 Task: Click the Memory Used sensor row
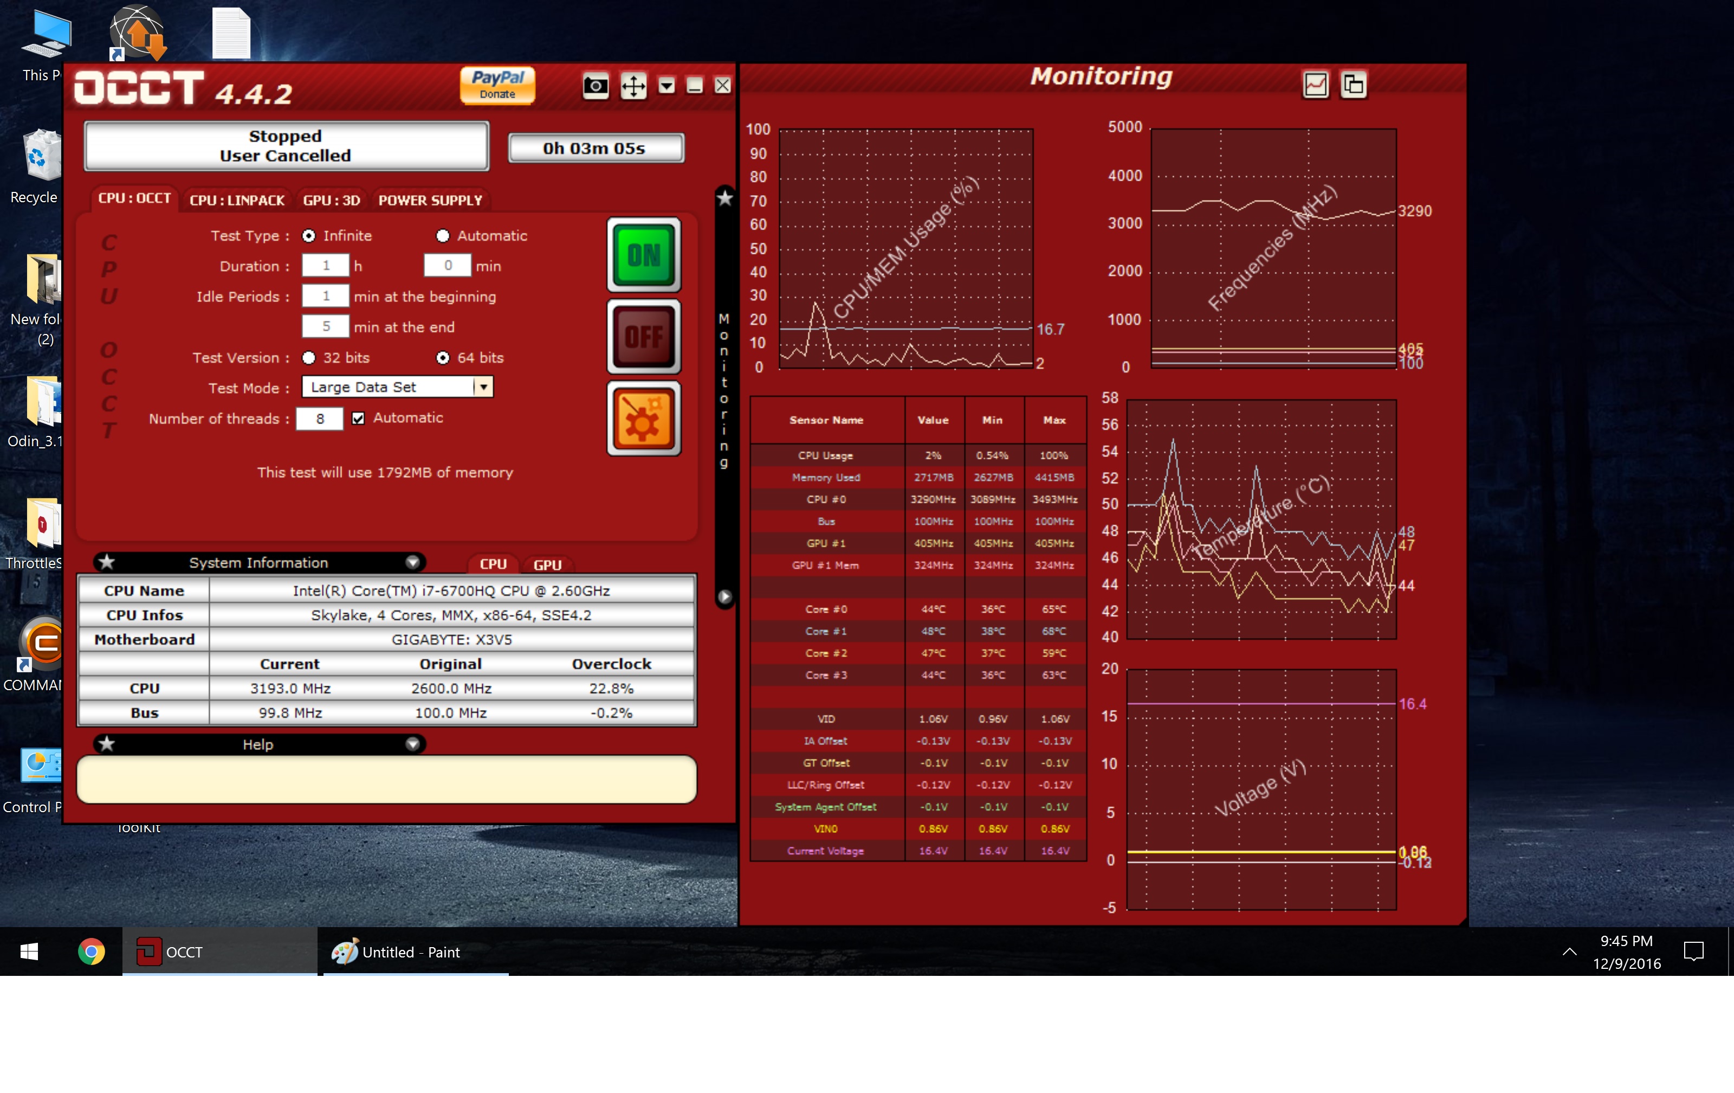click(918, 478)
